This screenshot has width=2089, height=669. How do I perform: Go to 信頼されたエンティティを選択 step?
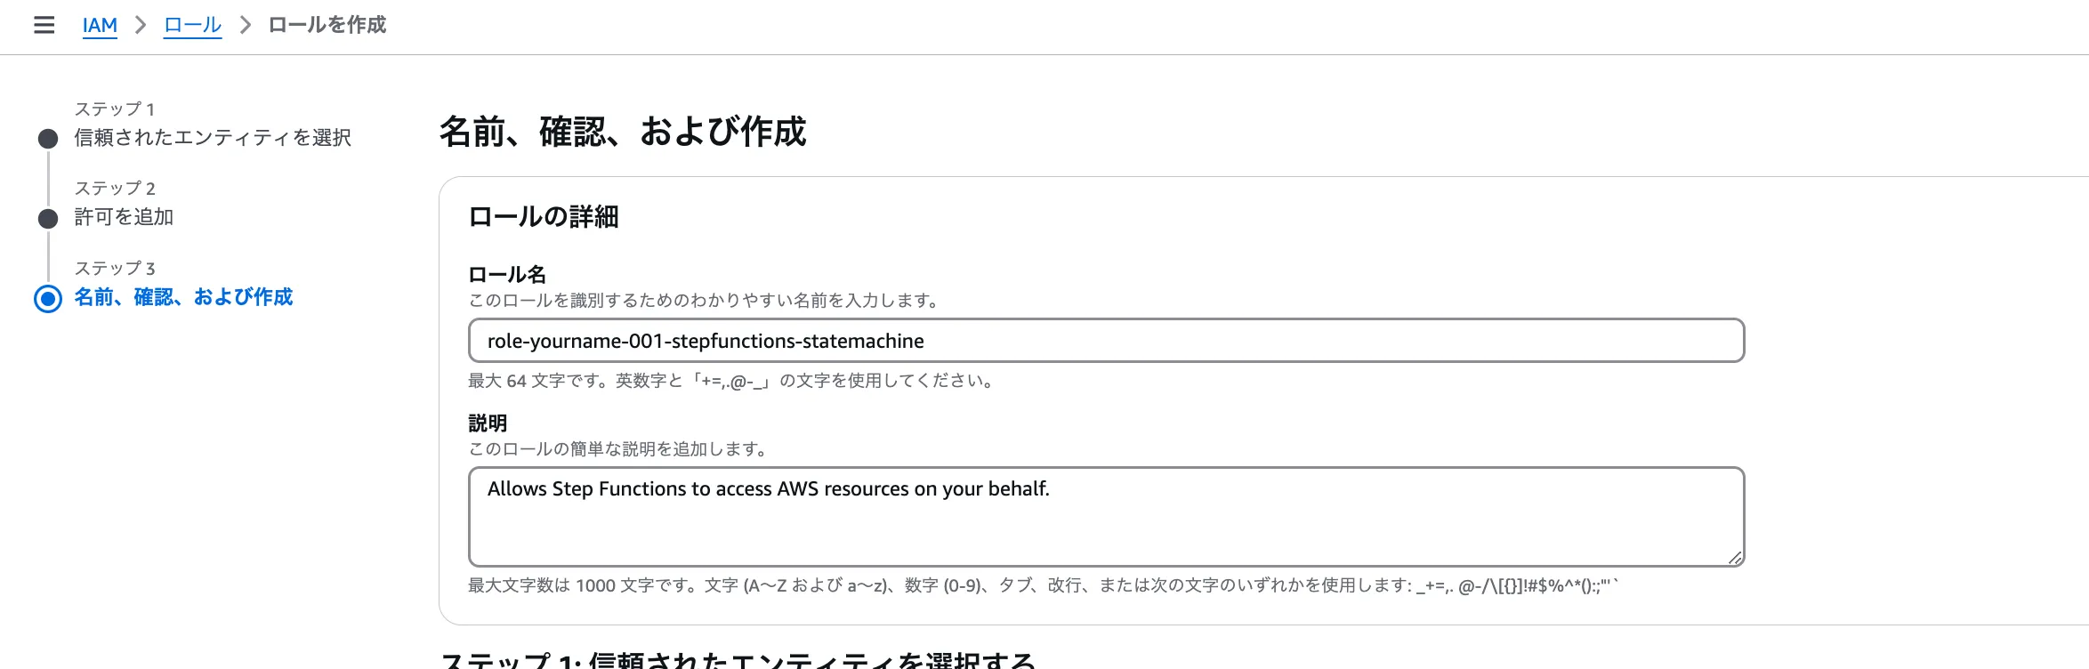[212, 138]
